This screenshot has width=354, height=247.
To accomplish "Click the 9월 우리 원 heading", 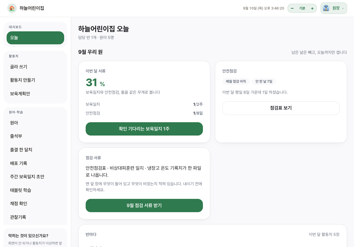I will 90,52.
